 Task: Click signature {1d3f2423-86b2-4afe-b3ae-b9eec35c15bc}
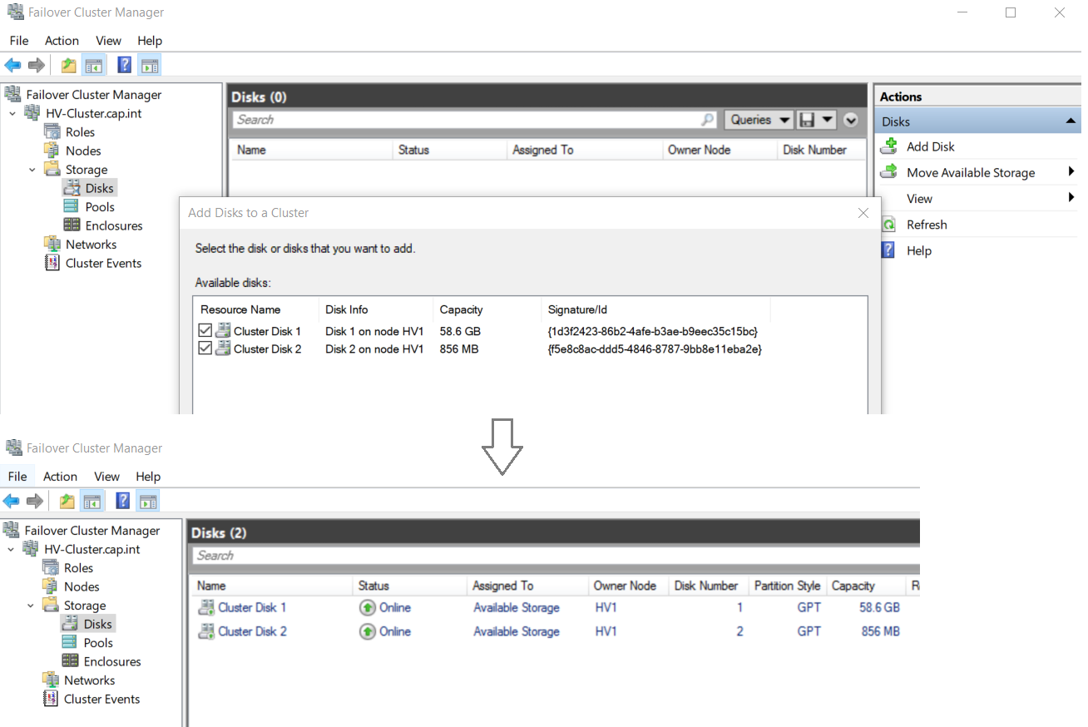click(653, 331)
